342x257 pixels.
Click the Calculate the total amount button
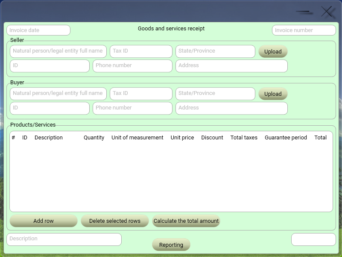point(186,221)
